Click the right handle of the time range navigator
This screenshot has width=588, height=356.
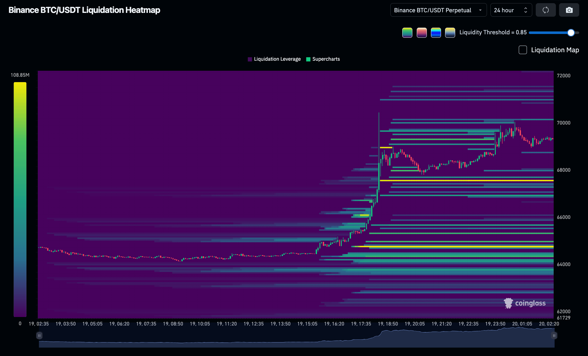554,336
